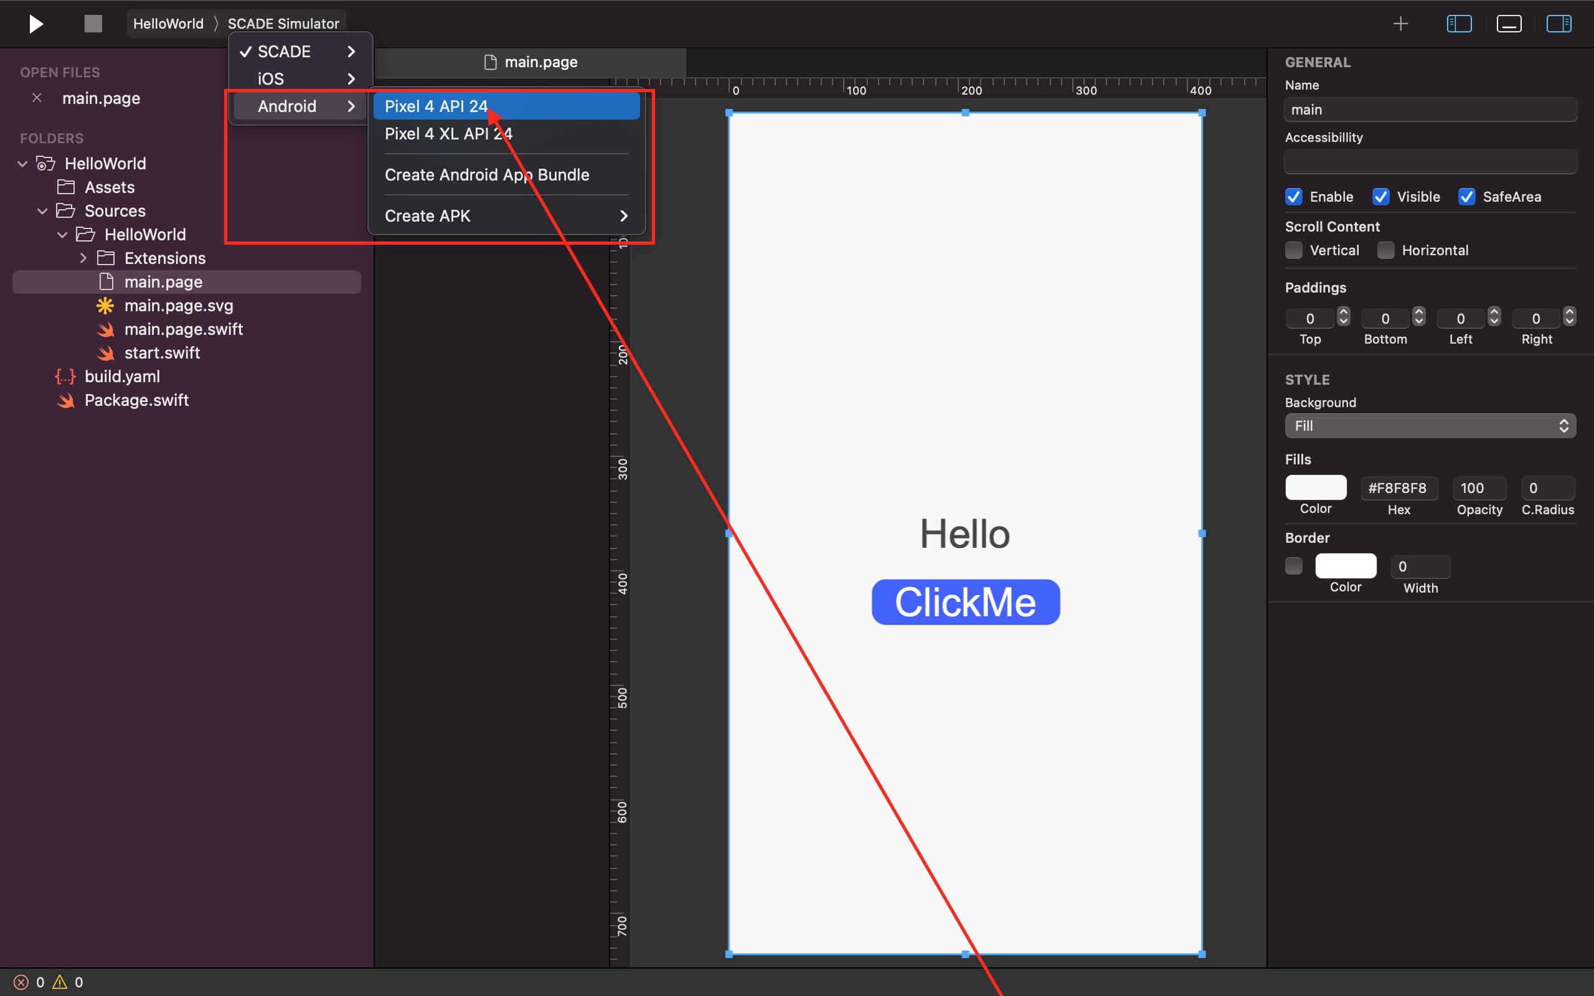Open the iOS submenu

click(300, 79)
